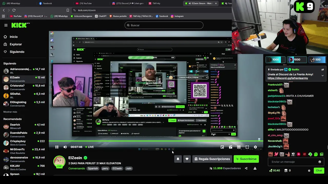The height and width of the screenshot is (184, 328).
Task: Open the chat shop icon showing 0
Action: [x=286, y=170]
